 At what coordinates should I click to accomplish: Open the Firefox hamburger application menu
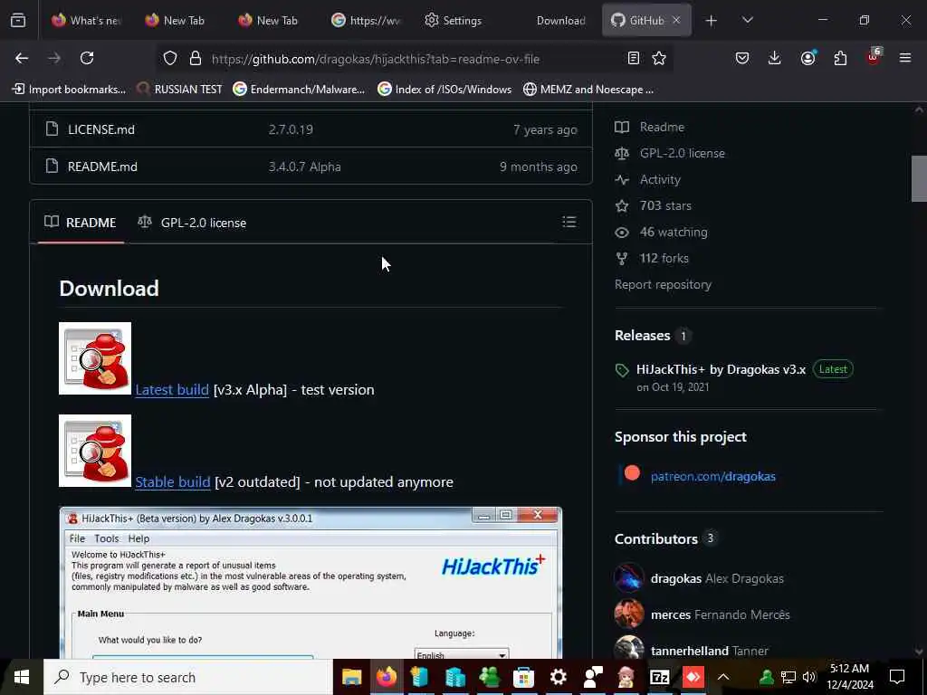pos(905,58)
